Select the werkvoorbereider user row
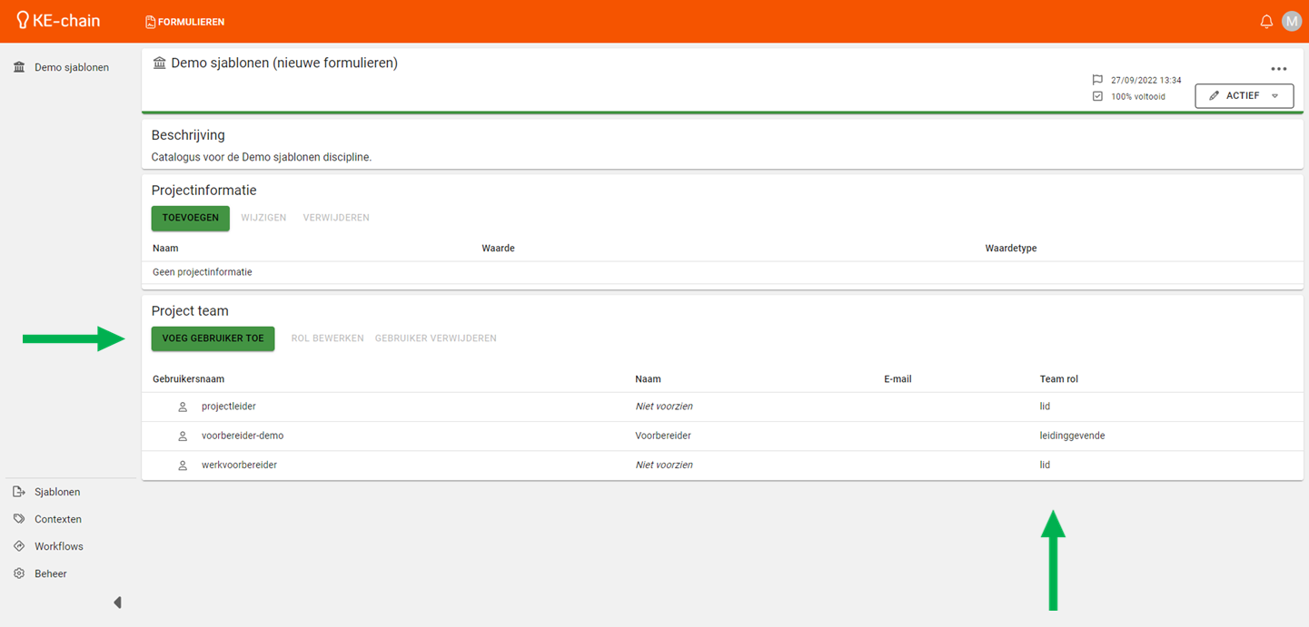Image resolution: width=1309 pixels, height=627 pixels. [x=239, y=465]
